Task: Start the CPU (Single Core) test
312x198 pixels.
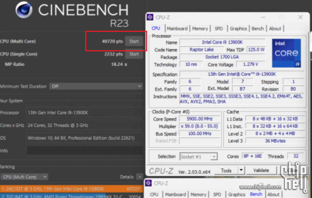Action: 134,54
